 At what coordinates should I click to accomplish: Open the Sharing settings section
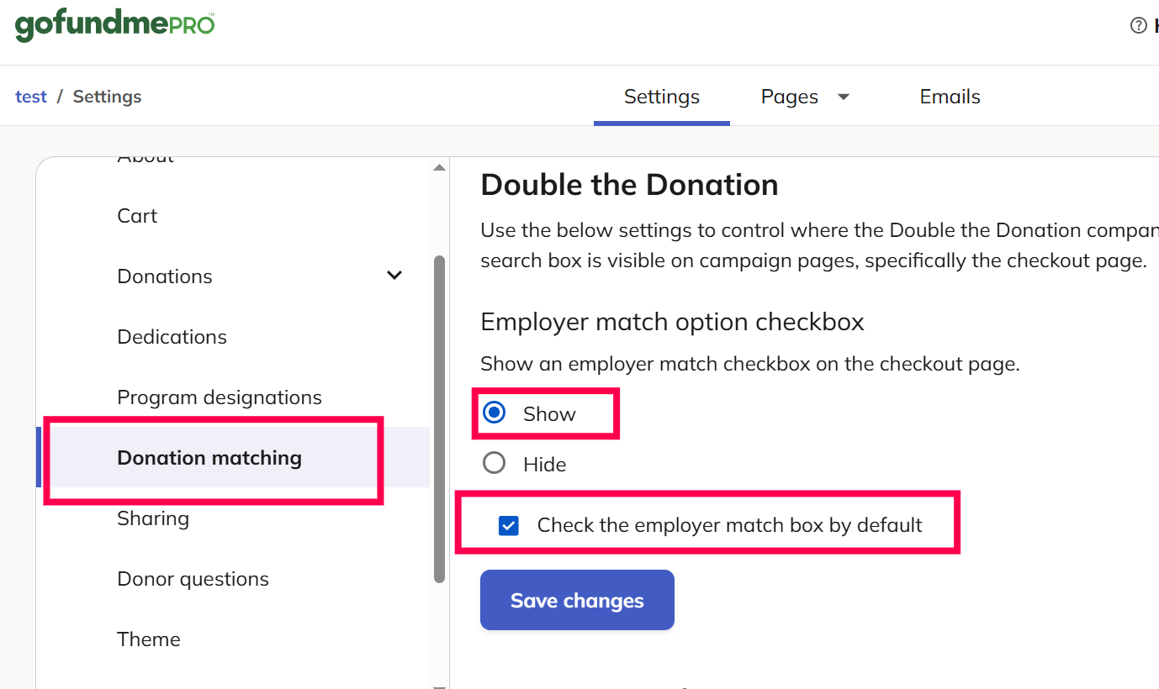(153, 518)
